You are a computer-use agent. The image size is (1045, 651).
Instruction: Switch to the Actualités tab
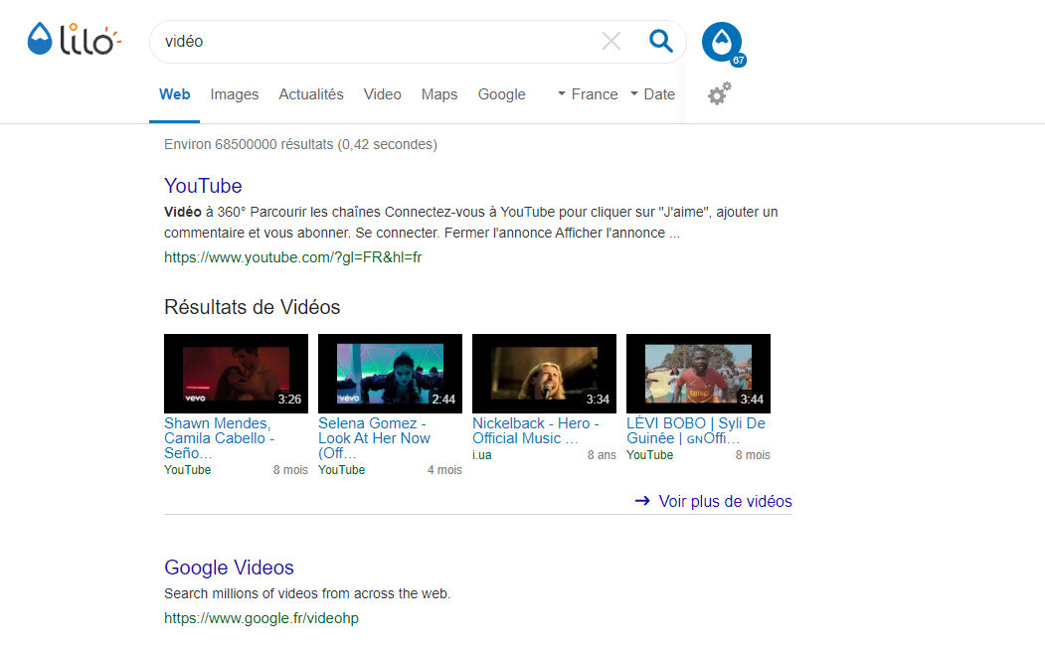click(x=311, y=94)
